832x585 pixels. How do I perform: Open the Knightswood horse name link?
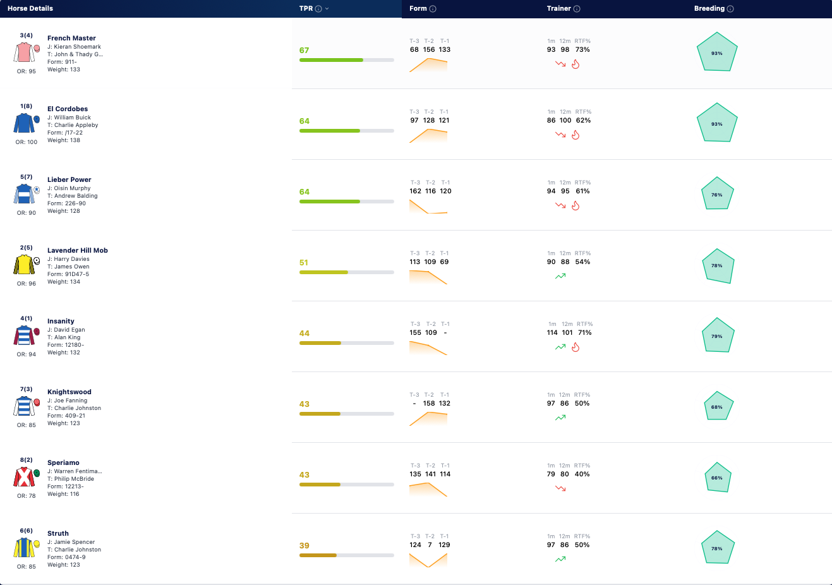pos(69,392)
